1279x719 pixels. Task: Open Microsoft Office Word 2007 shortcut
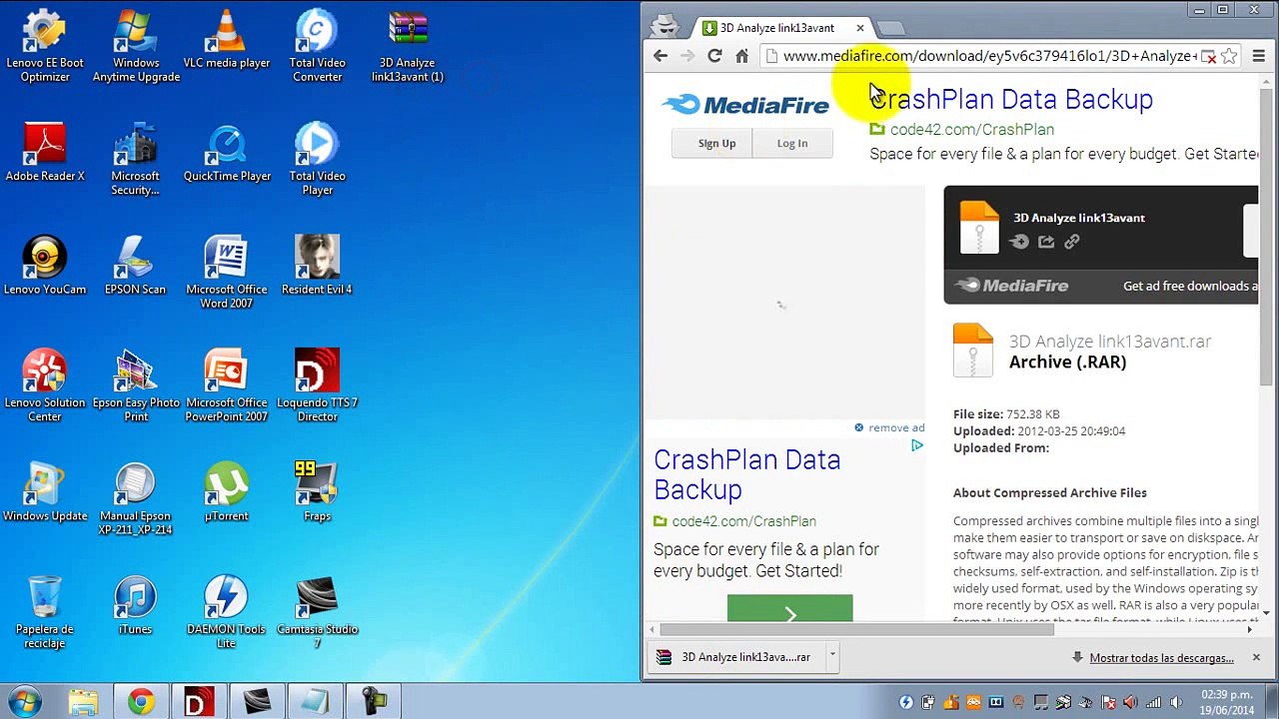point(227,273)
